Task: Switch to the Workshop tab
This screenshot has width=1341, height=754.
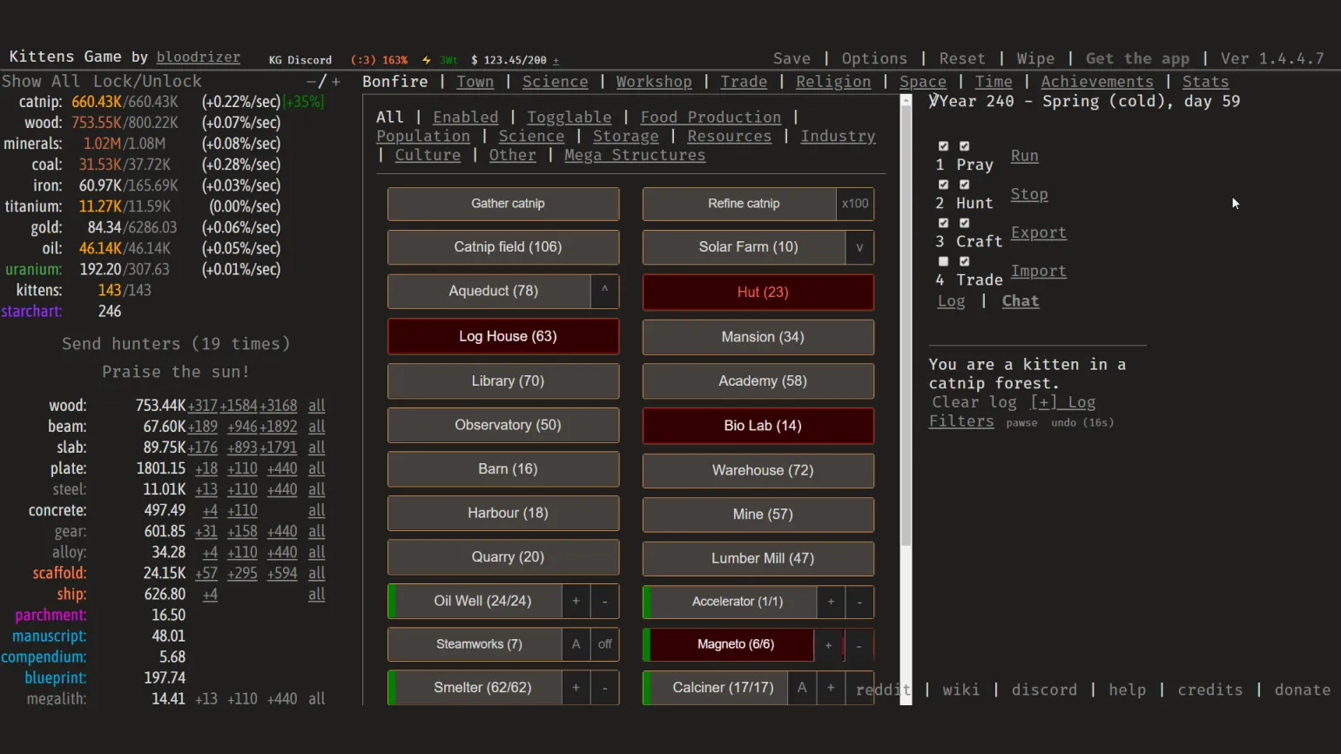Action: pos(653,82)
